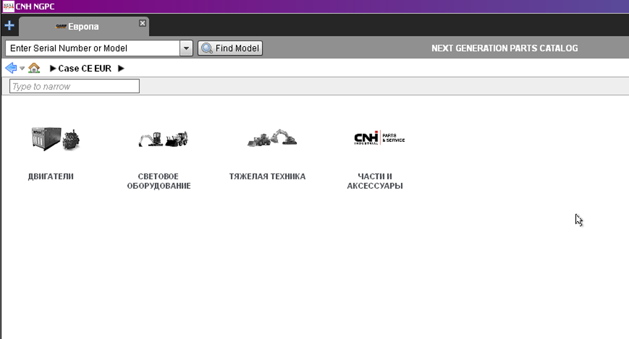The image size is (629, 339).
Task: Click the CNH NGPC title bar app icon
Action: (x=8, y=6)
